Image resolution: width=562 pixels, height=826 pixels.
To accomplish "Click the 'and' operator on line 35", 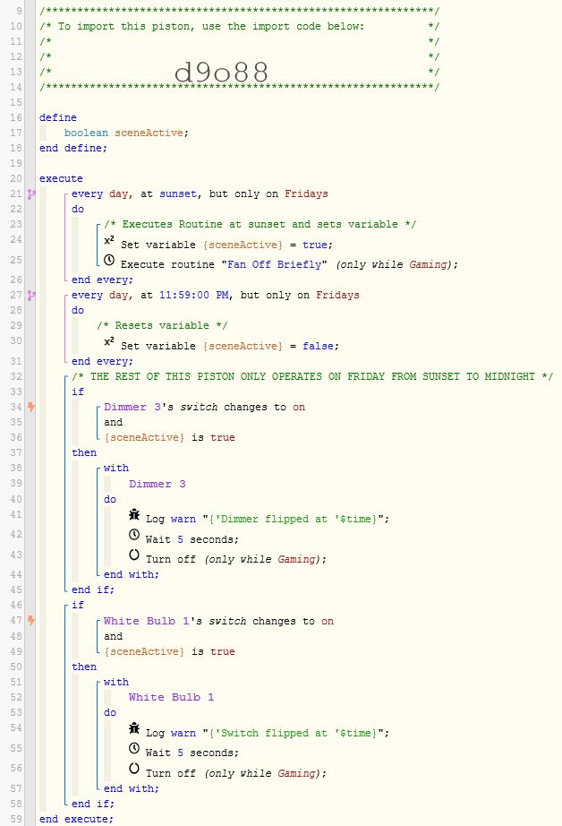I will [x=113, y=423].
